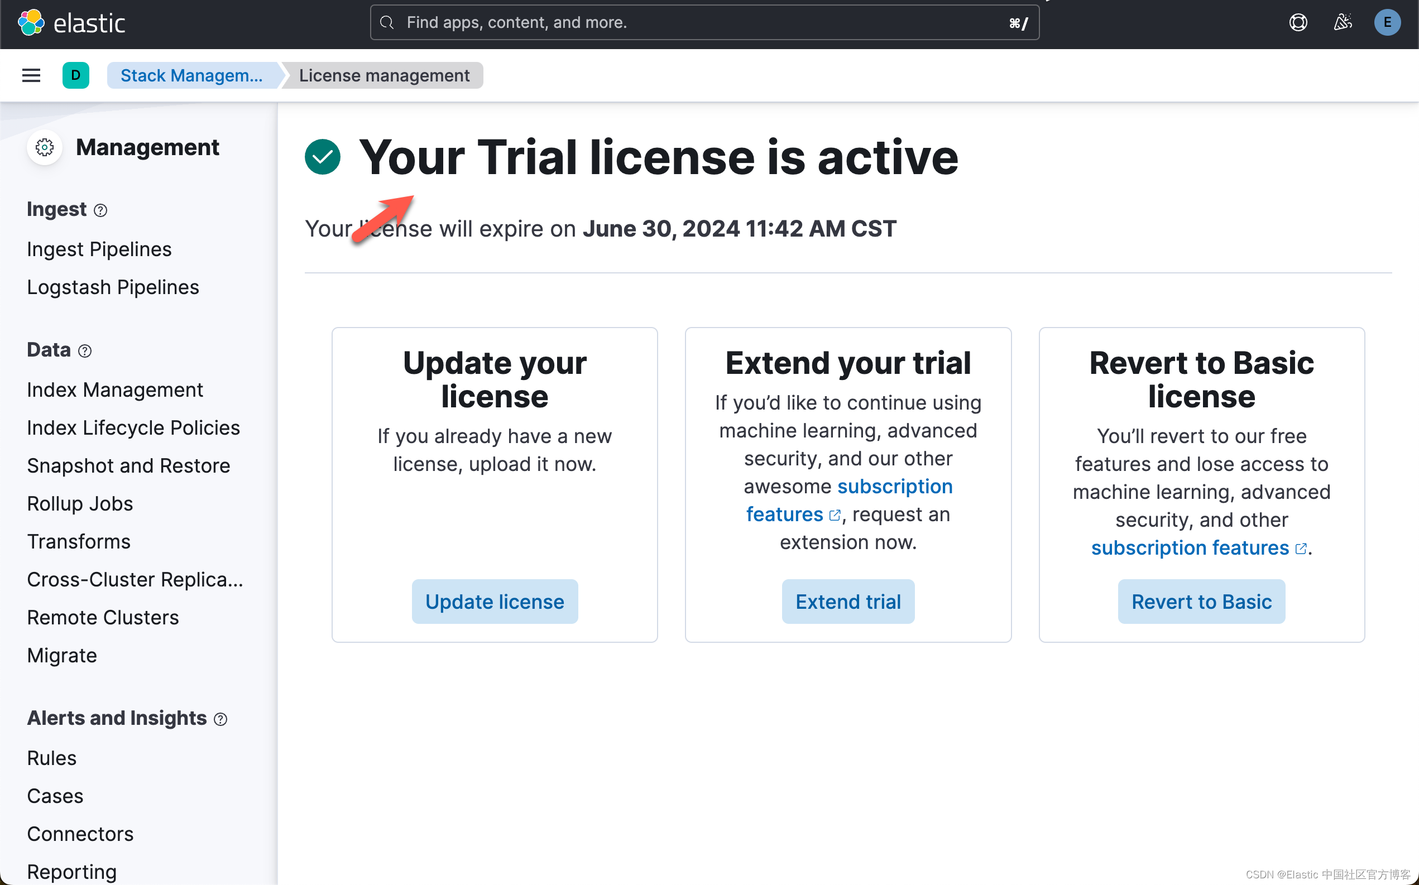Open the user profile avatar E
Screen dimensions: 1419x885
click(x=1387, y=22)
